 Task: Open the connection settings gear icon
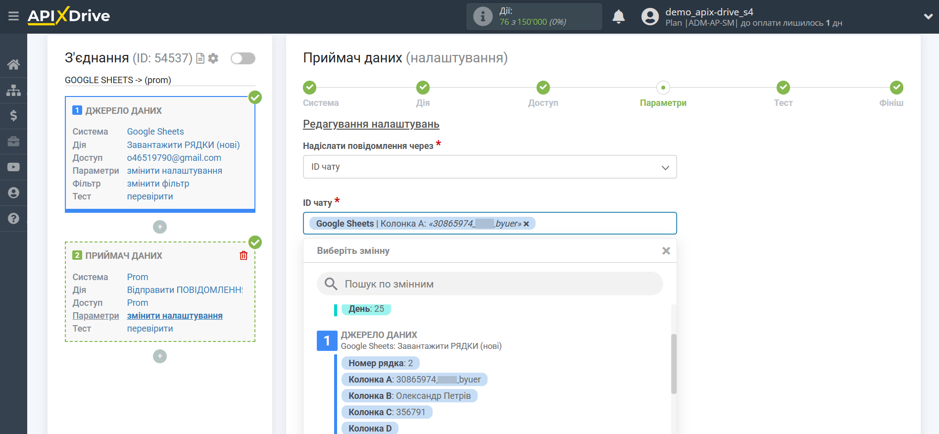(x=213, y=58)
